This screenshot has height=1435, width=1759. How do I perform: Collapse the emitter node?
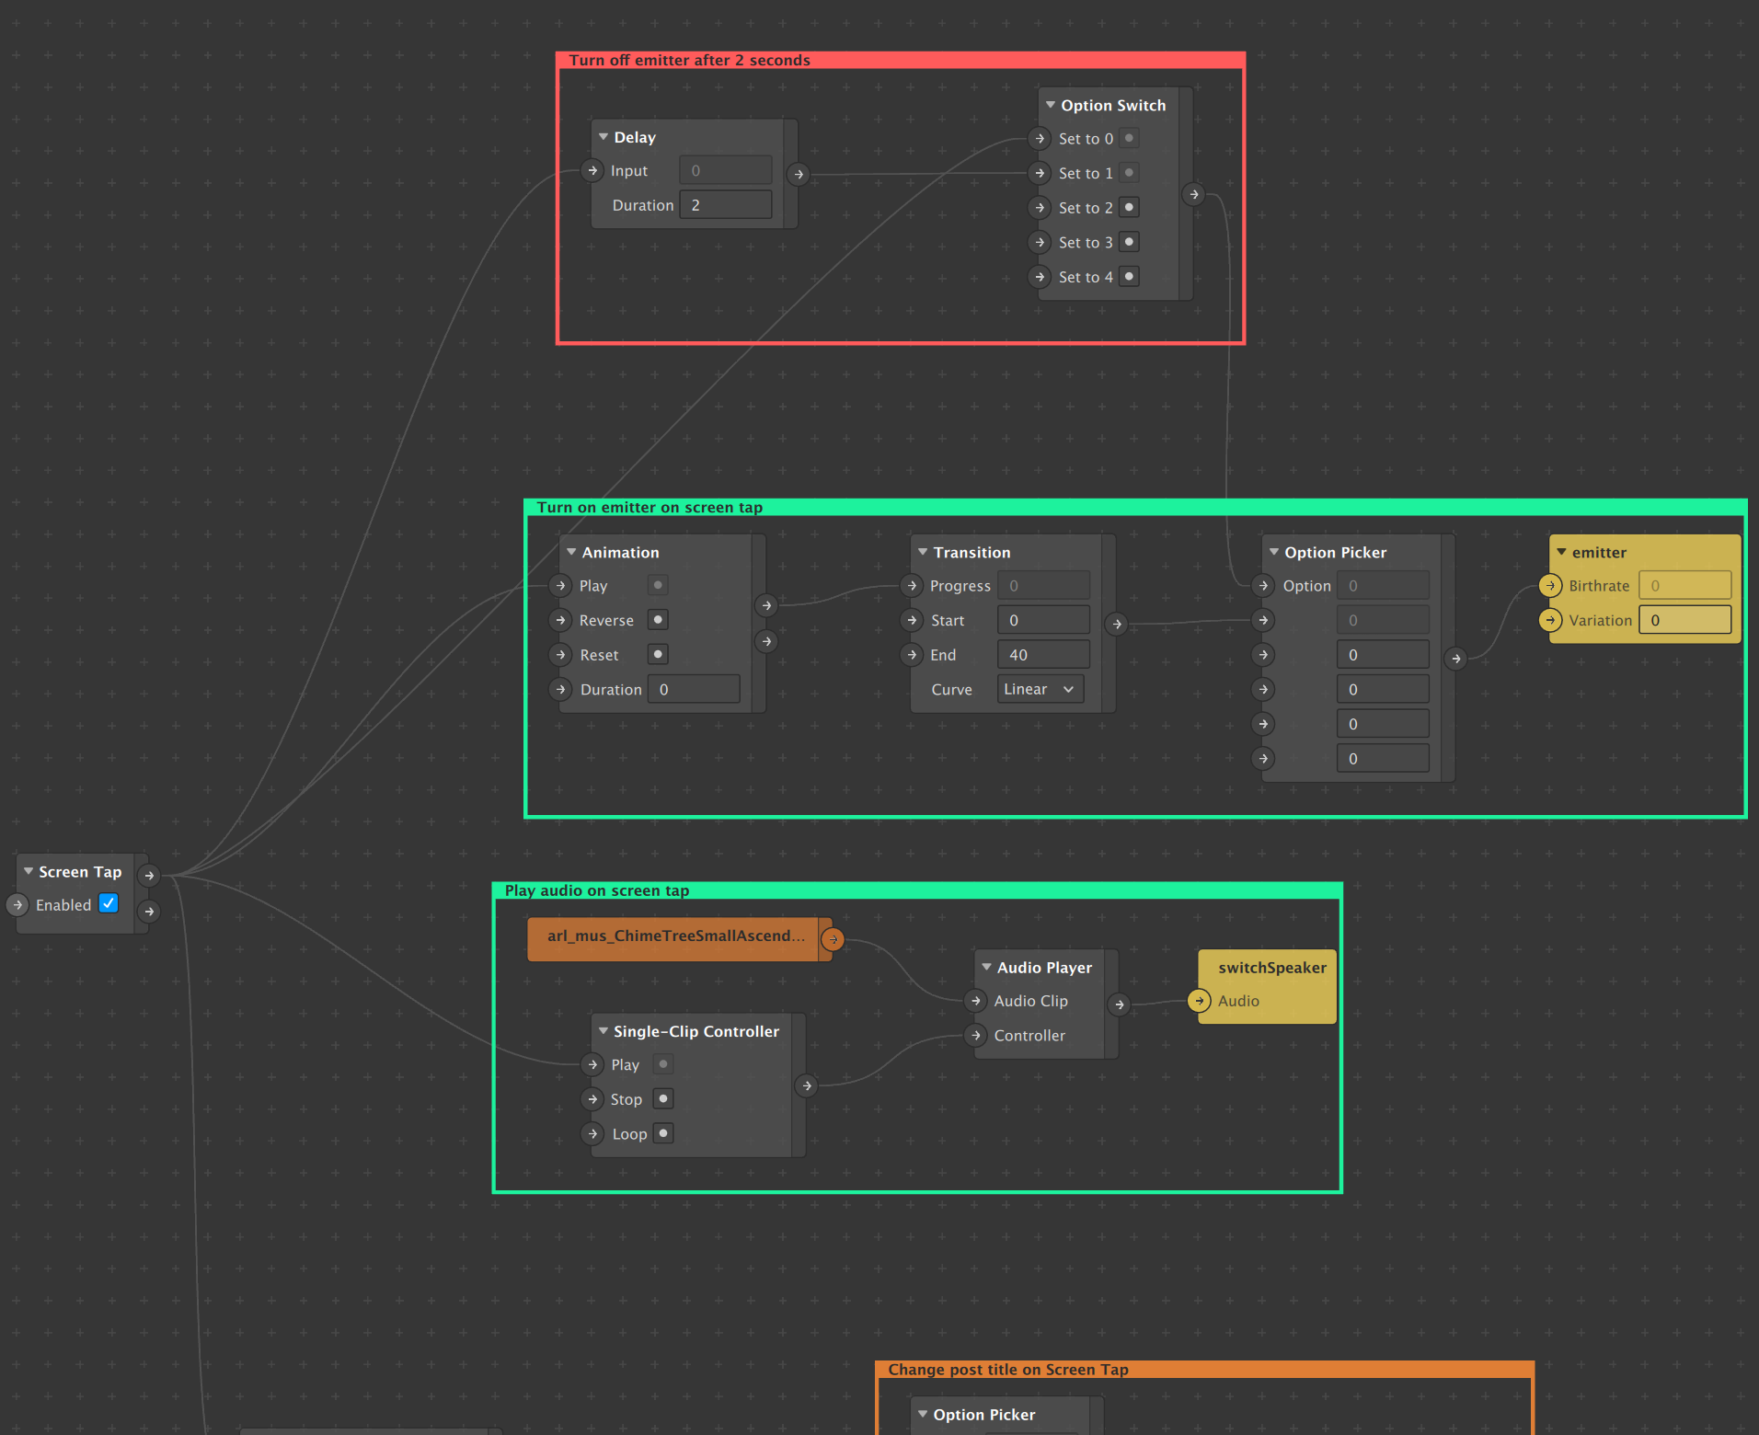coord(1561,552)
